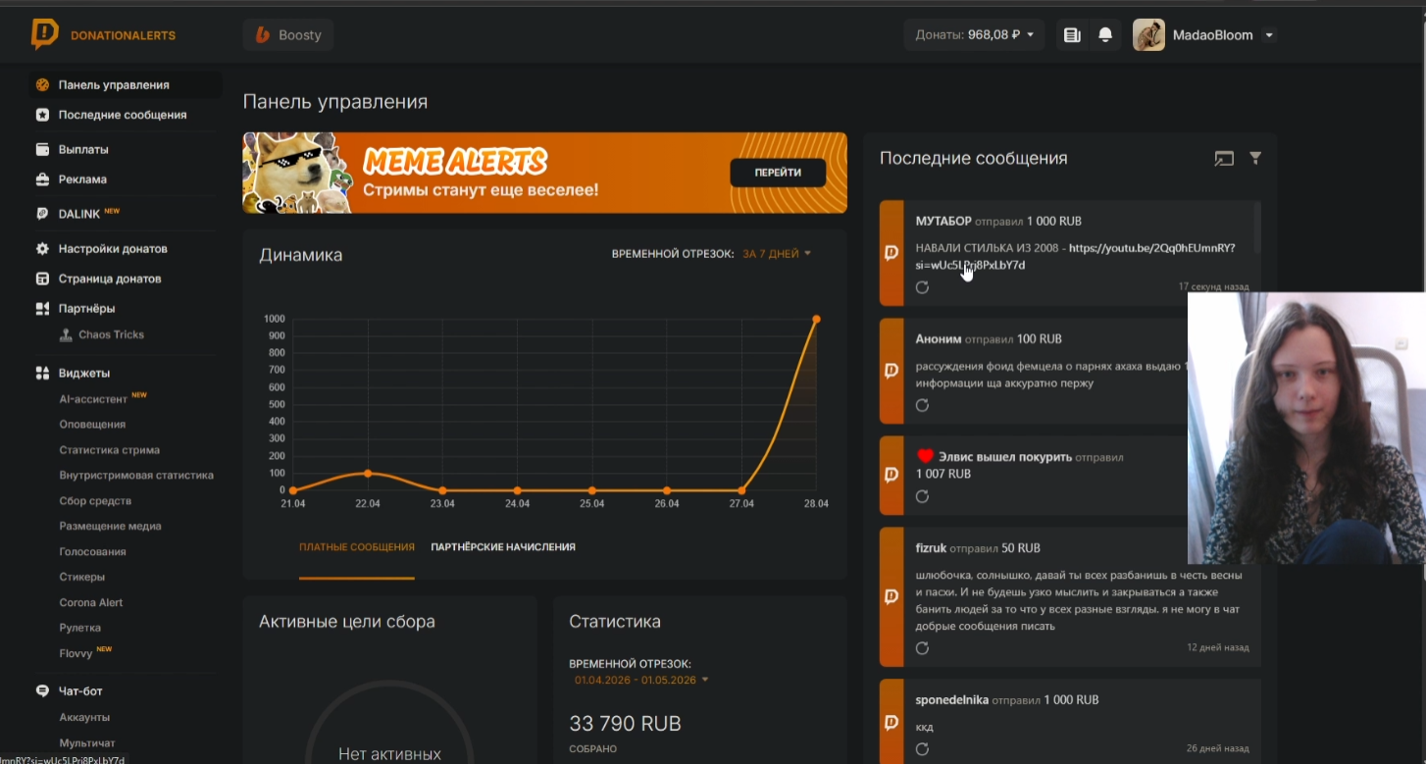Image resolution: width=1426 pixels, height=764 pixels.
Task: Switch to the Платные сообщения tab
Action: point(357,547)
